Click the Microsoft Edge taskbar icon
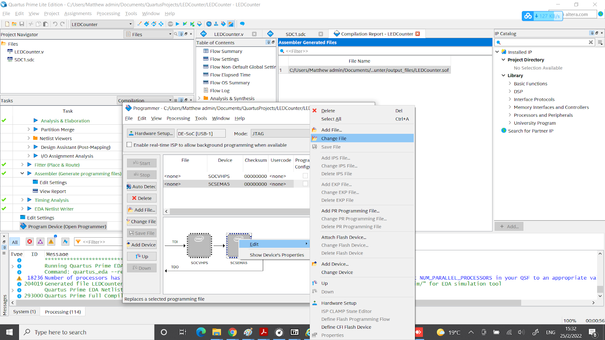This screenshot has width=605, height=340. tap(201, 332)
